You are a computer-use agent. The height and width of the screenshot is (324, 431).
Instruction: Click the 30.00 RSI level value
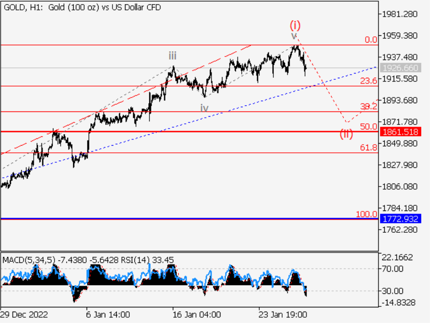click(x=393, y=291)
